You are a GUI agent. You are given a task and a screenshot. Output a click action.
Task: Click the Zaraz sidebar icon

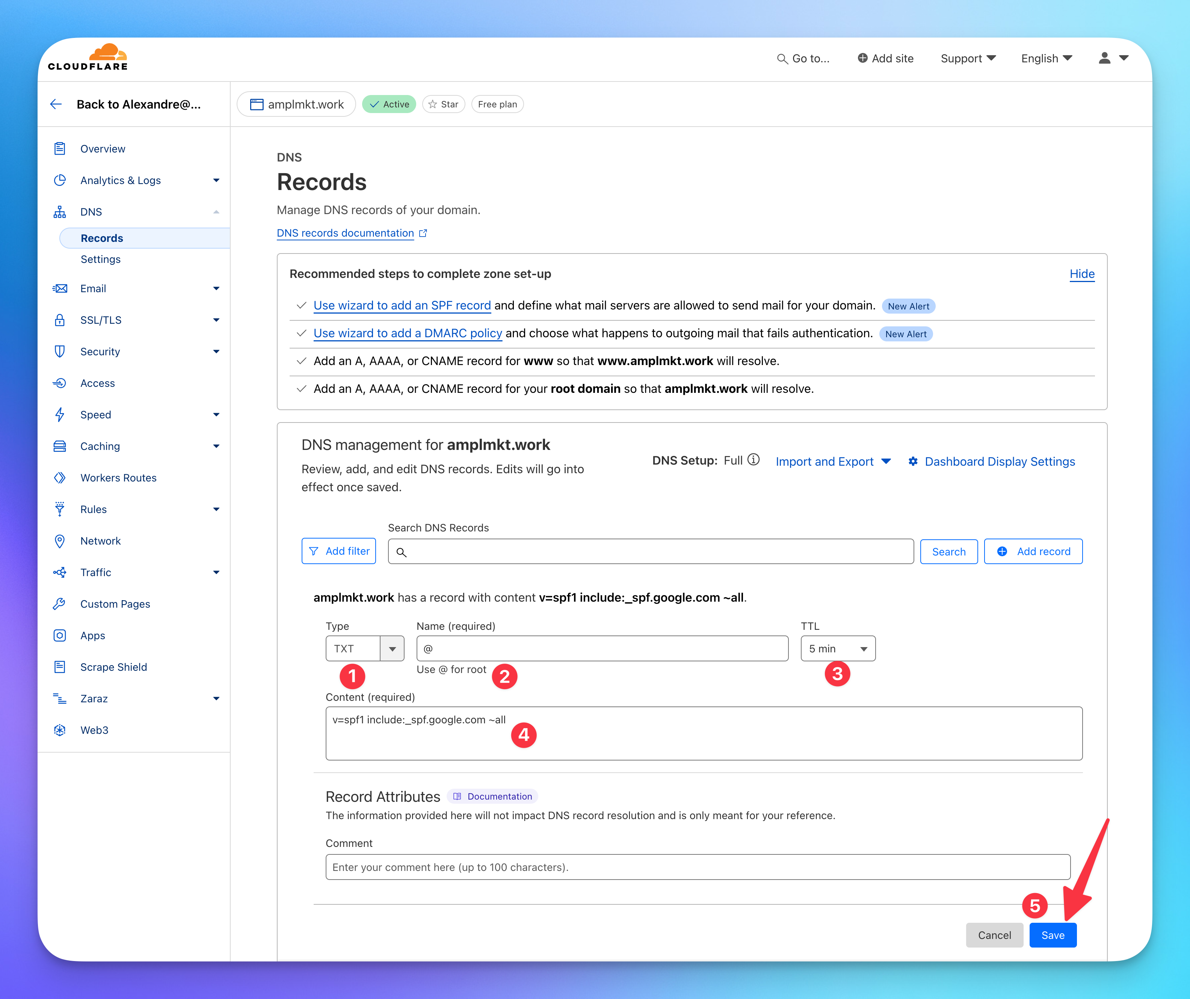(x=59, y=698)
